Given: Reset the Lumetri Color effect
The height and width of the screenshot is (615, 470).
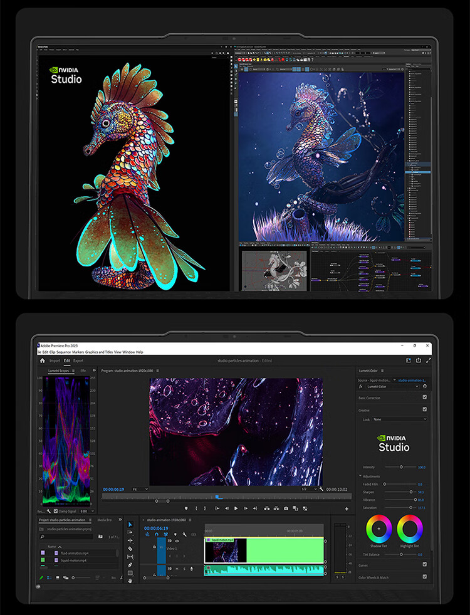Looking at the screenshot, I should click(x=424, y=386).
